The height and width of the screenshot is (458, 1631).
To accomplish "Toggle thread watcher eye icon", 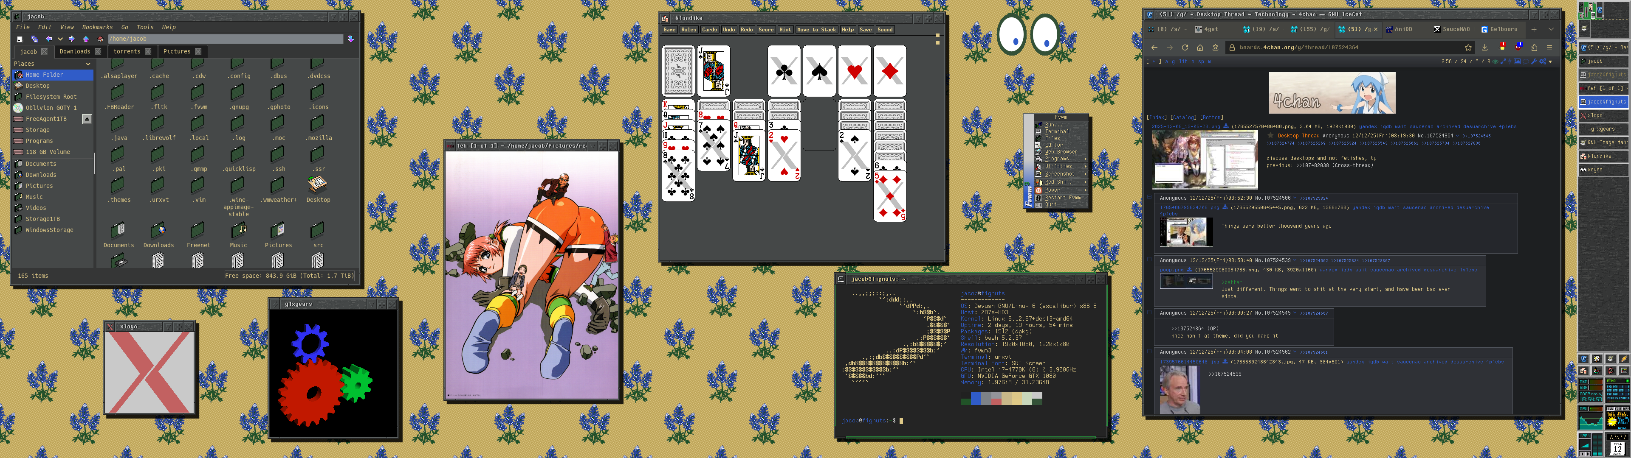I will pyautogui.click(x=1496, y=61).
